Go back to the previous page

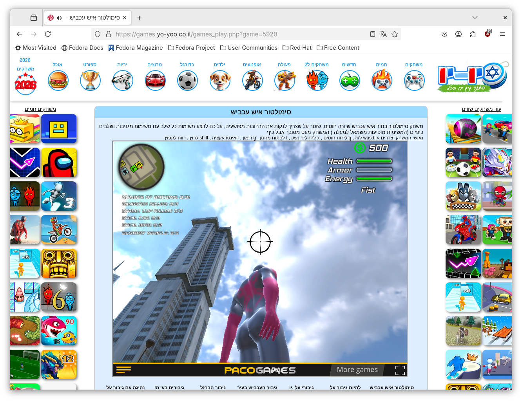coord(20,34)
